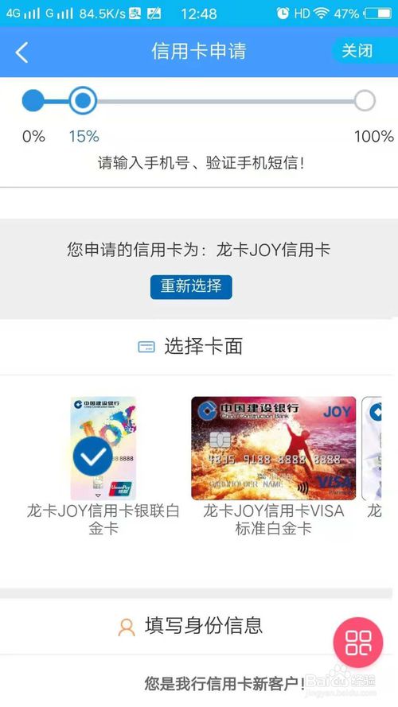398x707 pixels.
Task: Tap the battery indicator in status bar
Action: [x=378, y=14]
